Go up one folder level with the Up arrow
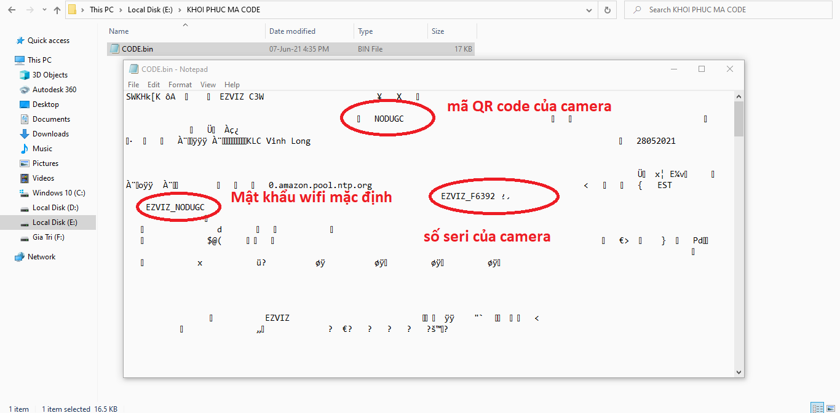Viewport: 840px width, 413px height. click(x=57, y=10)
